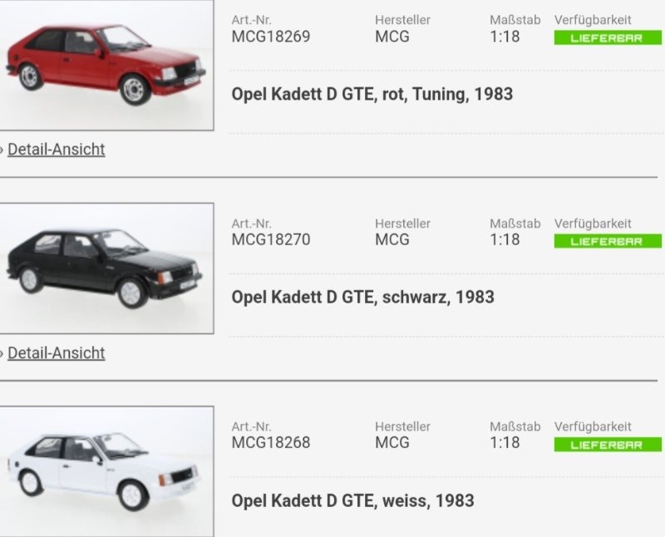The width and height of the screenshot is (665, 537).
Task: Click article number MCG18269
Action: pos(270,37)
